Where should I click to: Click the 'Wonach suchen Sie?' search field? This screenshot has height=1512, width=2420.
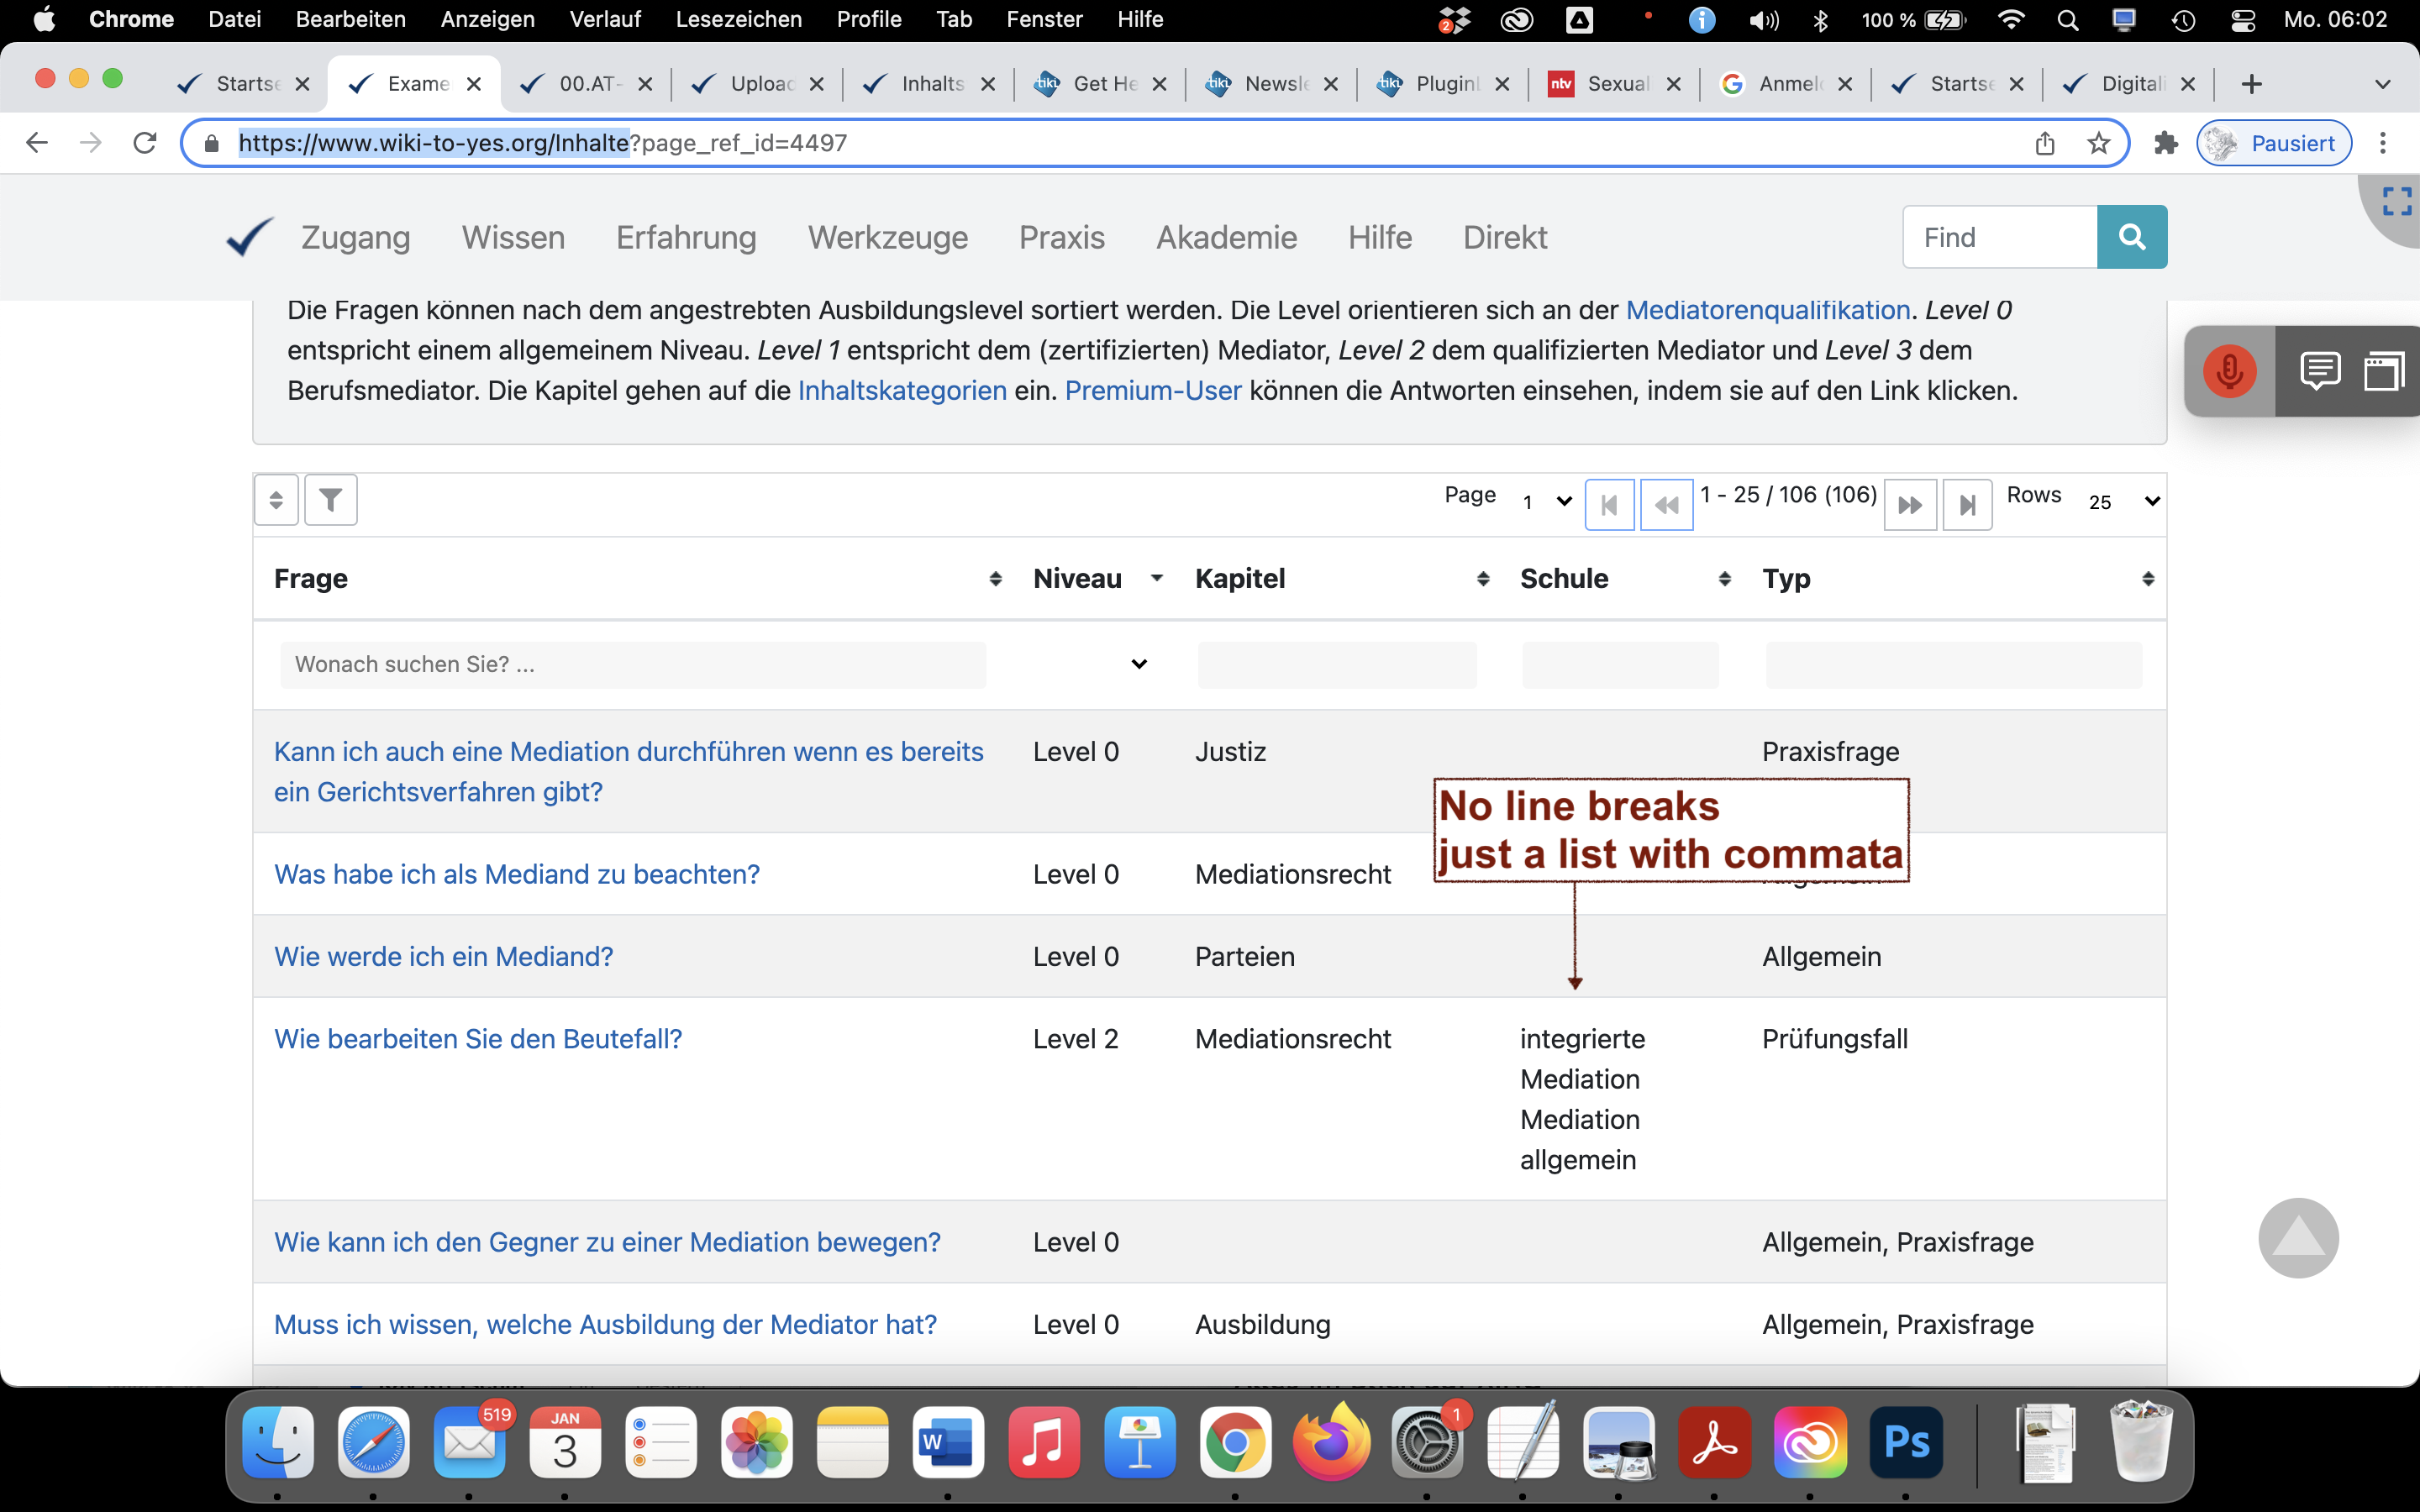633,664
